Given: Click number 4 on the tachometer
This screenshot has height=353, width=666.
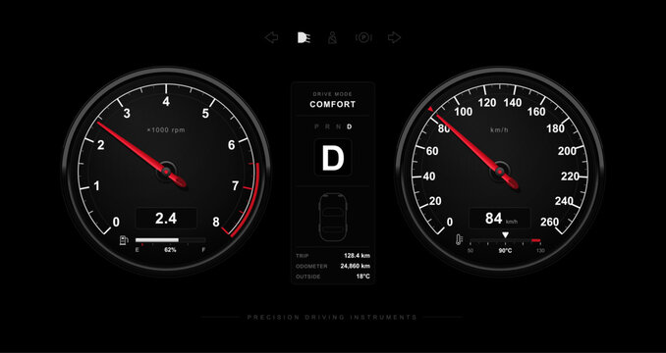Looking at the screenshot, I should point(166,102).
